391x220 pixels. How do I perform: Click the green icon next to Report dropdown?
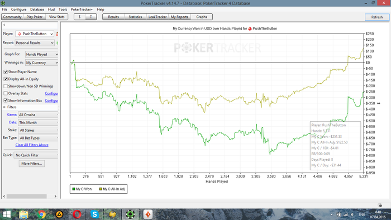coord(58,43)
